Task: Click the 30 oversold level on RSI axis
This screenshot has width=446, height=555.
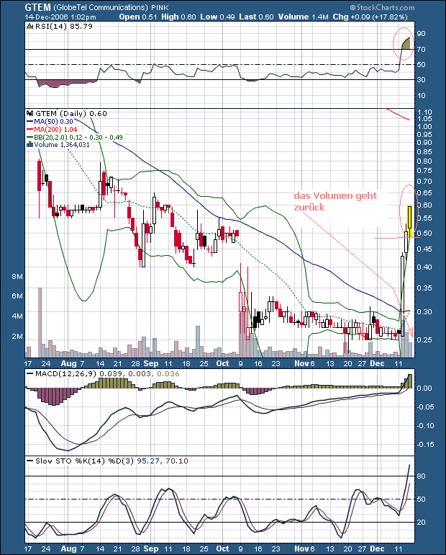Action: pyautogui.click(x=421, y=79)
